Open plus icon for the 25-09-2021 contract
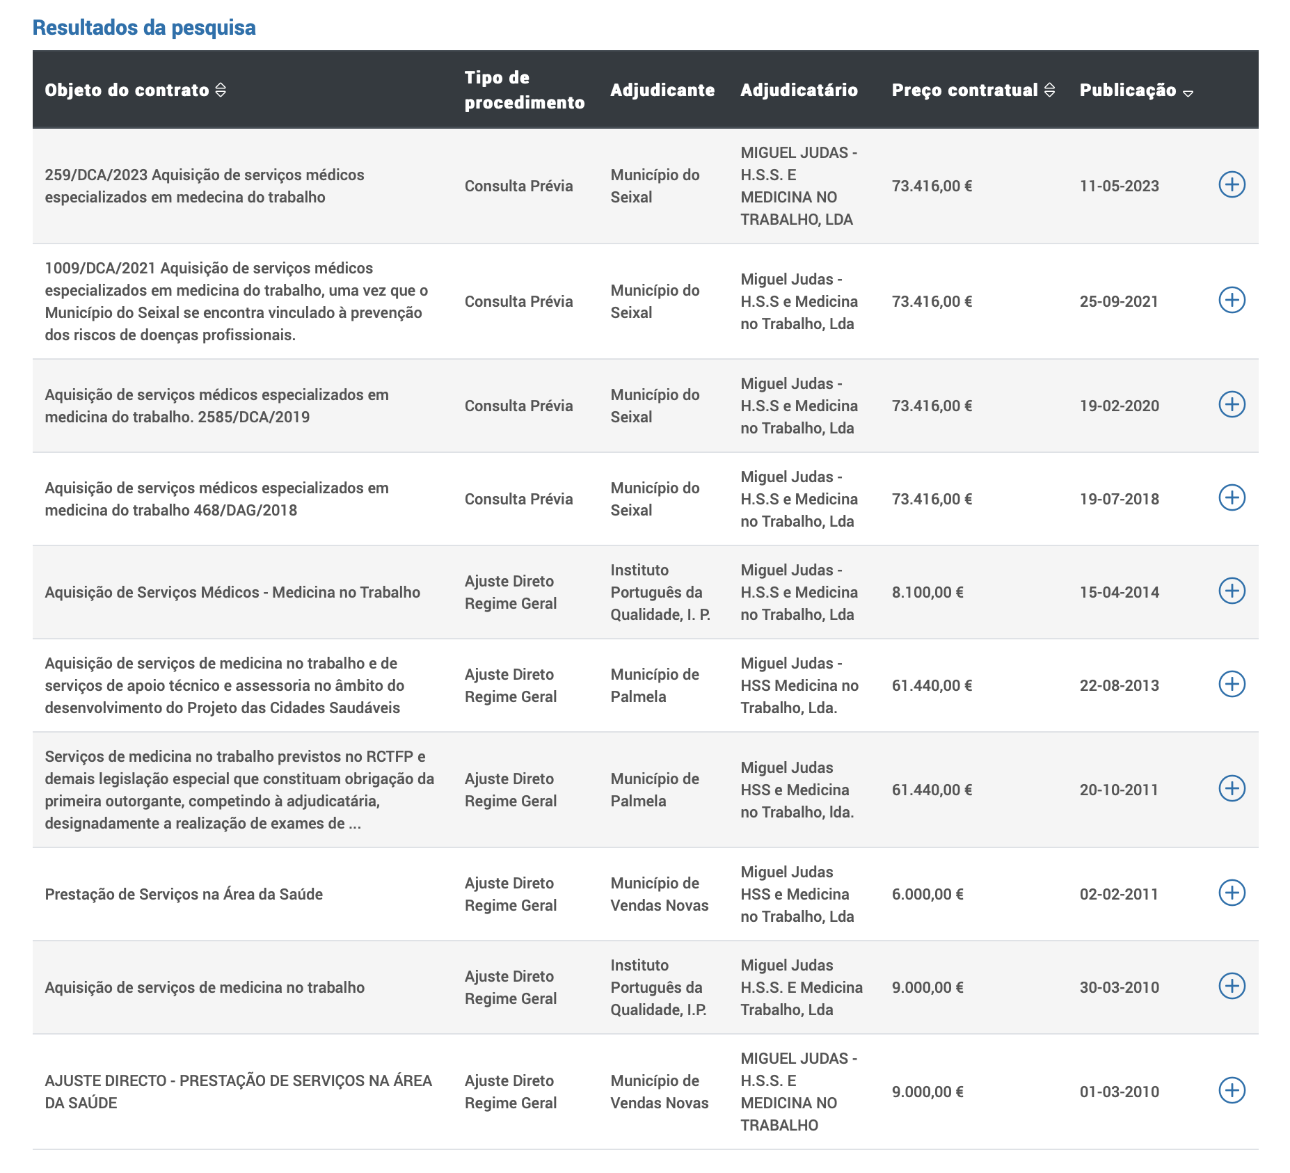The image size is (1290, 1173). tap(1231, 301)
